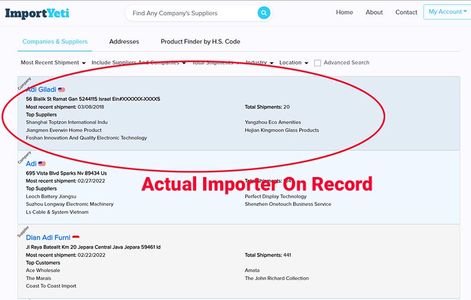Image resolution: width=471 pixels, height=300 pixels.
Task: Open the Adi company link
Action: click(31, 164)
